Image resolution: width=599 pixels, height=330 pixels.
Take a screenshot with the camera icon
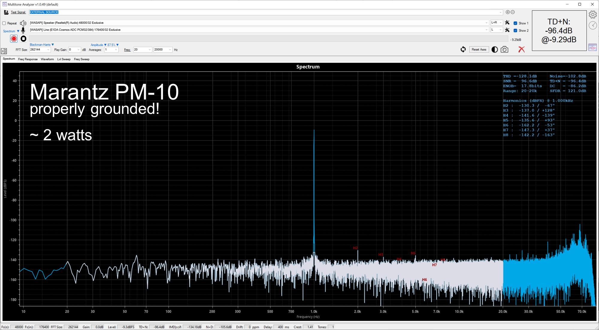click(x=504, y=49)
